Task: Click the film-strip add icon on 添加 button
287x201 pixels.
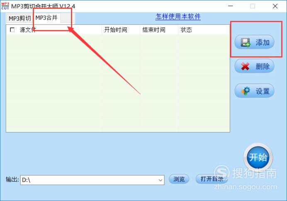Action: tap(245, 42)
